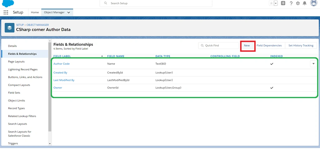Viewport: 320px width, 149px height.
Task: Open the App Launcher grid icon
Action: [6, 12]
